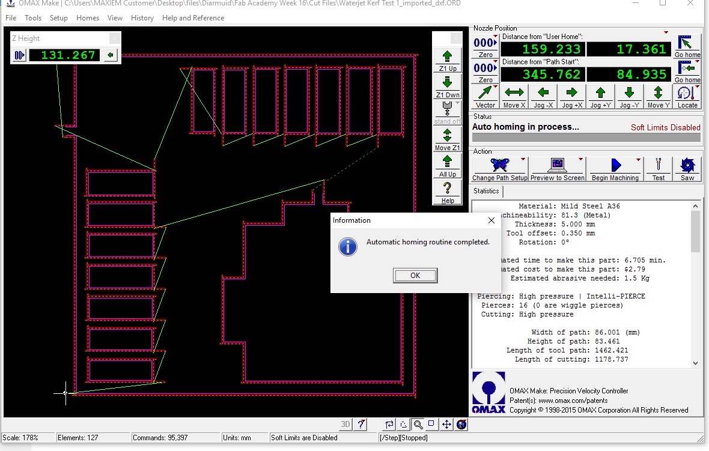Click Go home beside Path Start readout
This screenshot has width=709, height=451.
tap(687, 72)
